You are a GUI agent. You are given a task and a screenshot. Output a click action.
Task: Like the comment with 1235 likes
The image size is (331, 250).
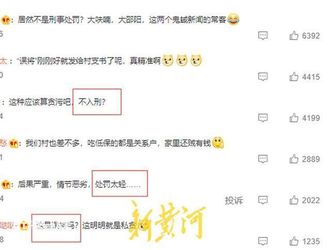point(294,241)
